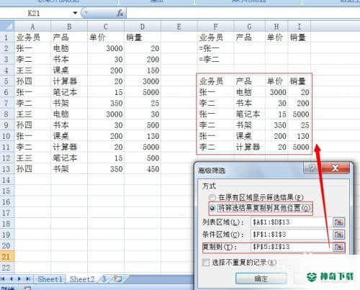Click the fx insert function icon
This screenshot has width=360, height=290.
[x=120, y=13]
